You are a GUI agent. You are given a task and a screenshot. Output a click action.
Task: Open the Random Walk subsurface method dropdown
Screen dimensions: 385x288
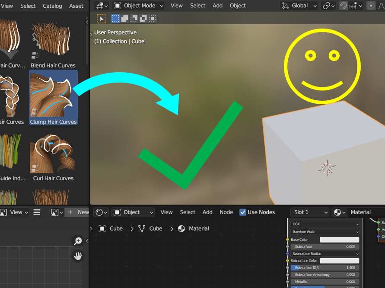point(325,232)
